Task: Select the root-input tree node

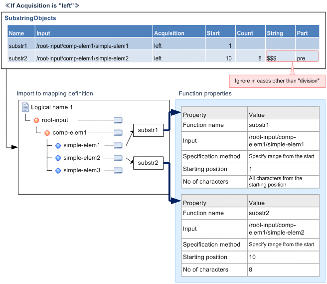Action: [55, 120]
